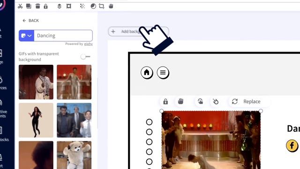The width and height of the screenshot is (300, 169).
Task: Lock element from the top toolbar
Action: [45, 6]
